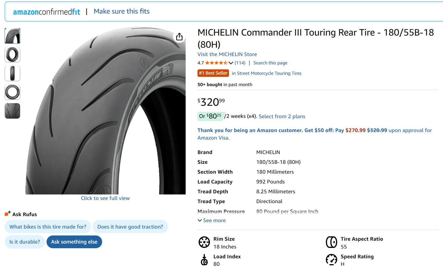The width and height of the screenshot is (443, 269).
Task: Open the tread close-up thumbnail
Action: coord(12,111)
